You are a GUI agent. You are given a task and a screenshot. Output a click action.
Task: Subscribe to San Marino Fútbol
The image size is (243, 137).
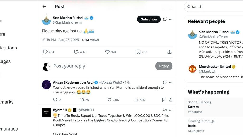coord(149,19)
